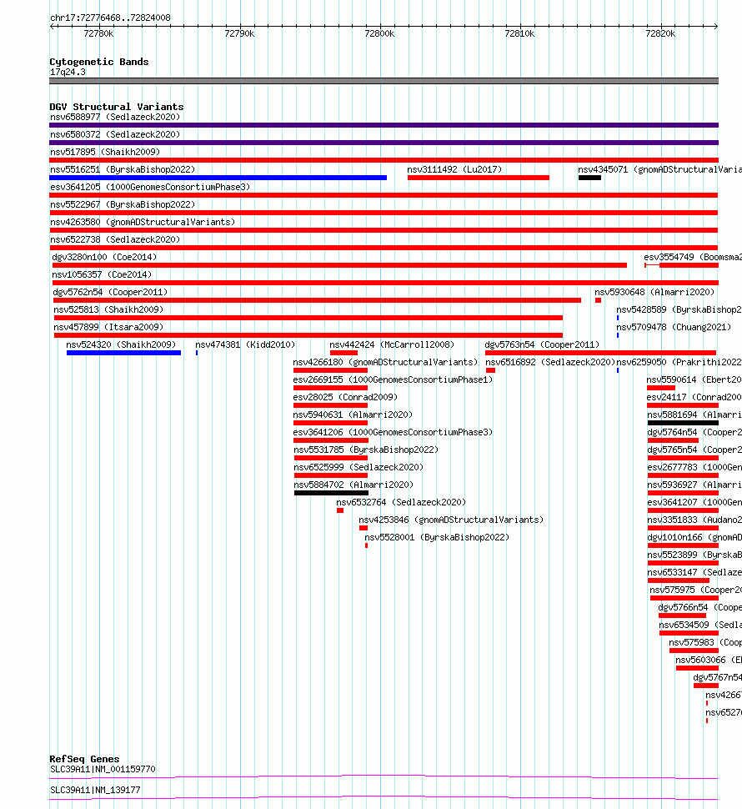Select the chr17:72776468..72824008 region label
742x809 pixels.
(110, 18)
